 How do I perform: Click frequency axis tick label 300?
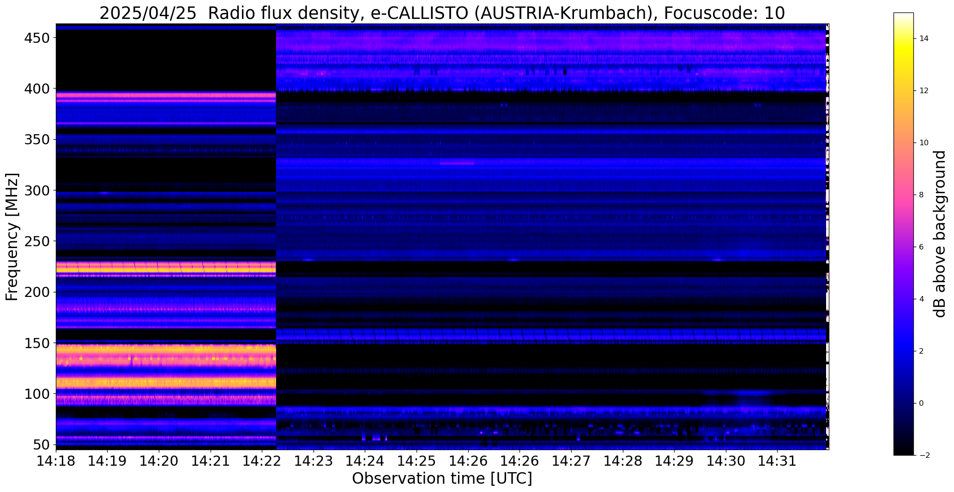(x=36, y=190)
